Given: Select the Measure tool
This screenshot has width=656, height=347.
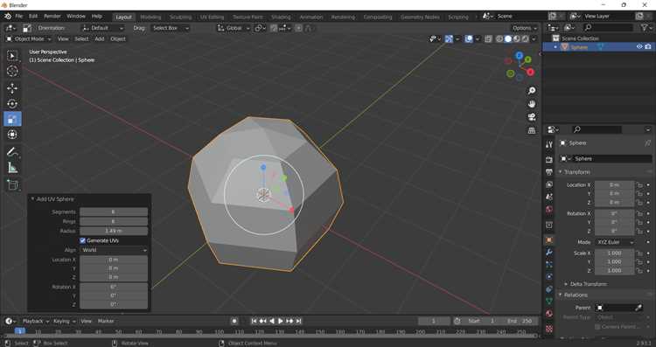Looking at the screenshot, I should point(12,168).
